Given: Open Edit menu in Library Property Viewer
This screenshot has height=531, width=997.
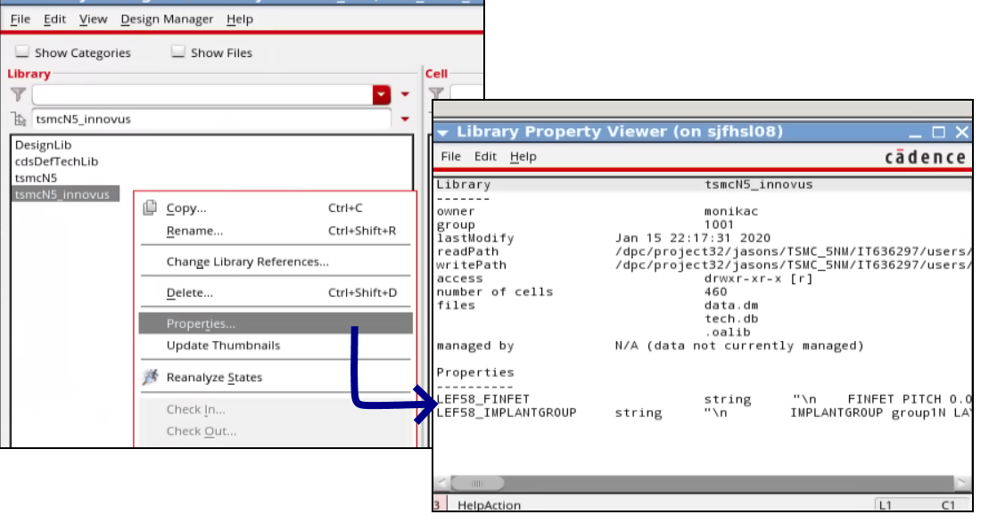Looking at the screenshot, I should [x=485, y=156].
